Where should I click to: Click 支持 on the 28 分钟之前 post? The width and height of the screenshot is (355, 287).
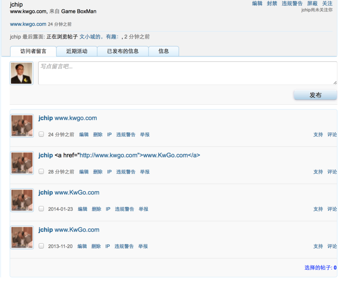tap(318, 172)
